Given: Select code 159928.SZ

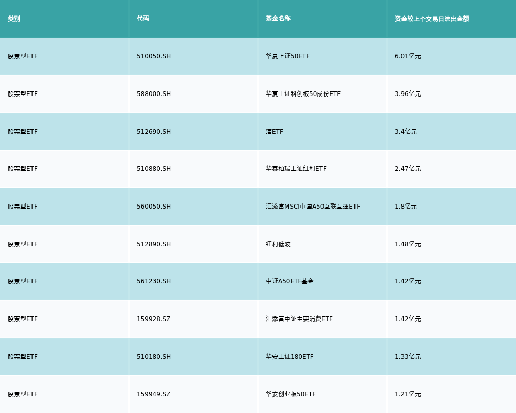Looking at the screenshot, I should point(154,319).
